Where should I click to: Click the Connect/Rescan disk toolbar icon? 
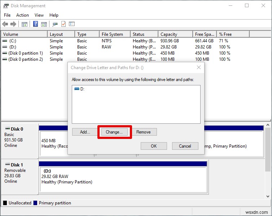click(55, 24)
